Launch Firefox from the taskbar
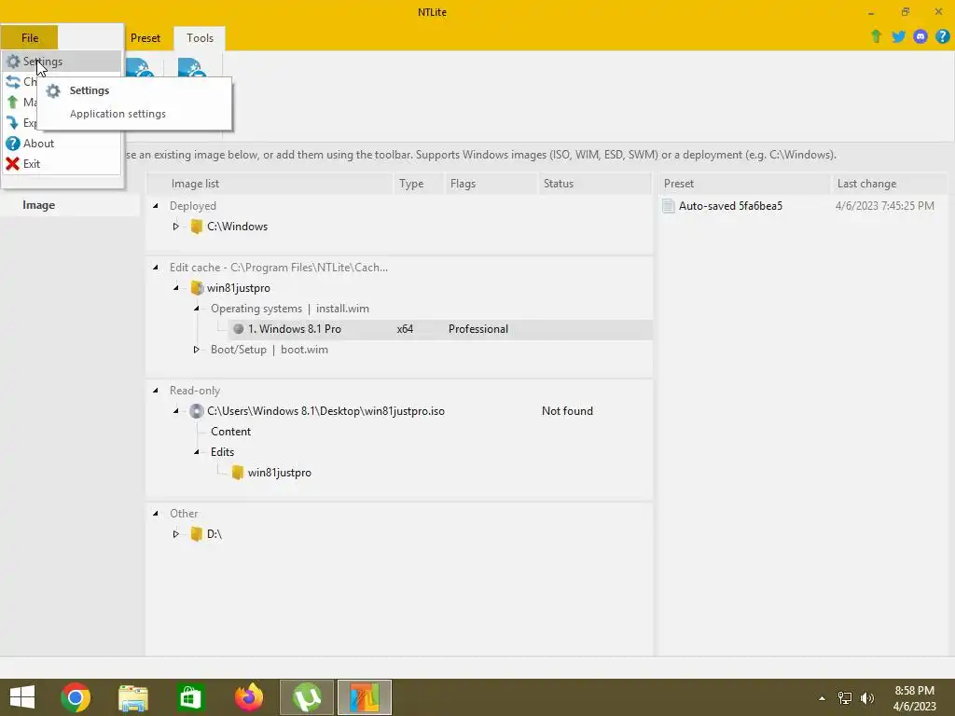The height and width of the screenshot is (716, 955). tap(248, 697)
